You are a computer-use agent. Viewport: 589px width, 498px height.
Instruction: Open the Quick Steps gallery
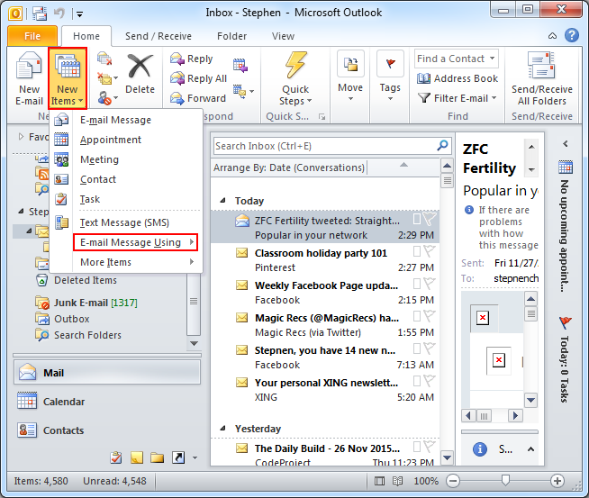[295, 79]
